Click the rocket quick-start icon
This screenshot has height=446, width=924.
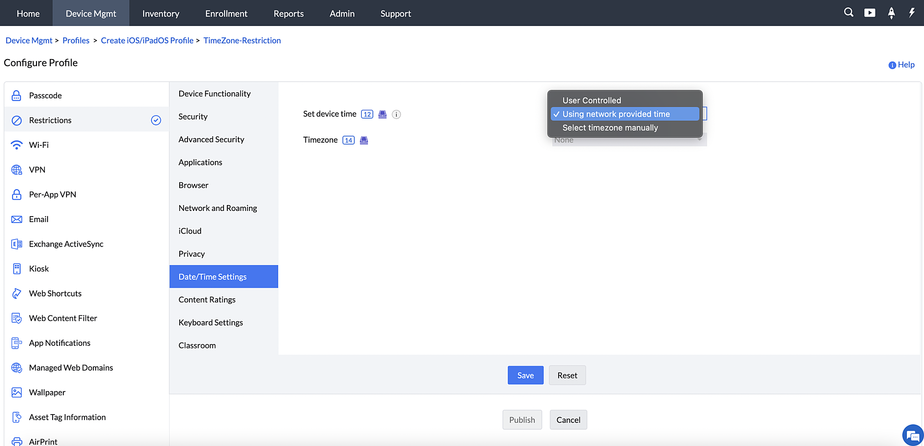coord(891,13)
